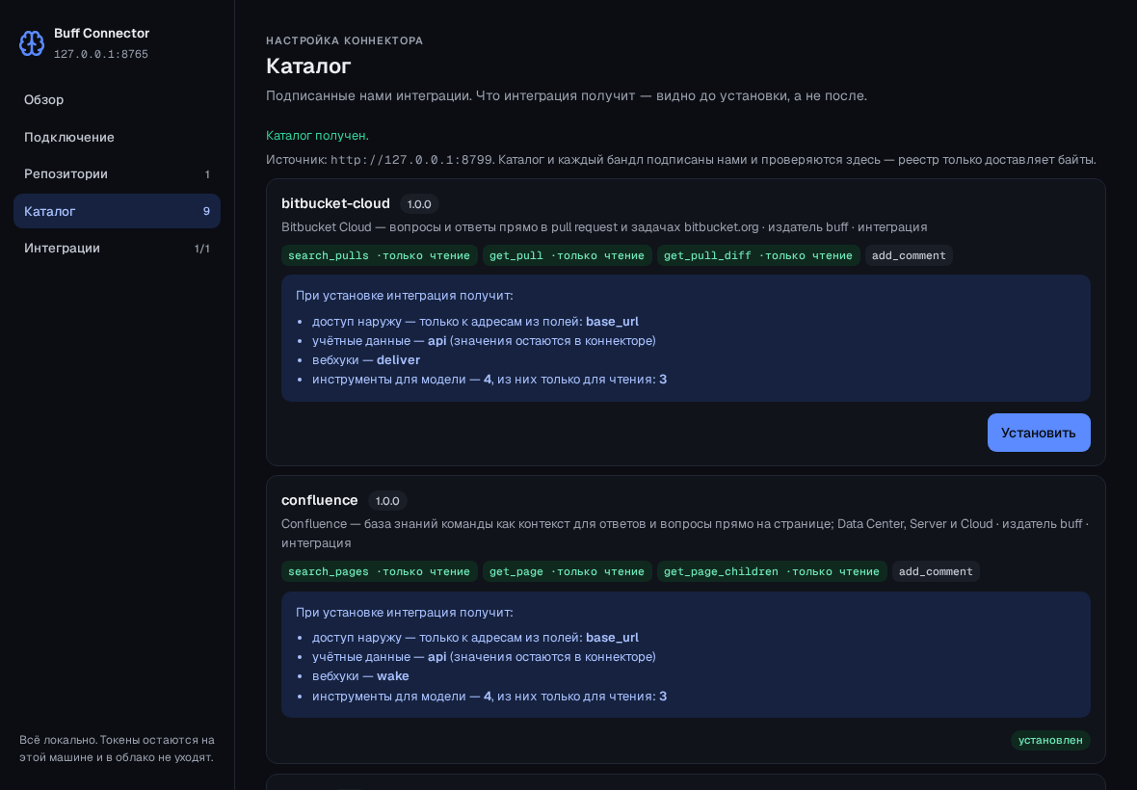Click the bitbucket-cloud description line
This screenshot has width=1137, height=790.
click(604, 226)
